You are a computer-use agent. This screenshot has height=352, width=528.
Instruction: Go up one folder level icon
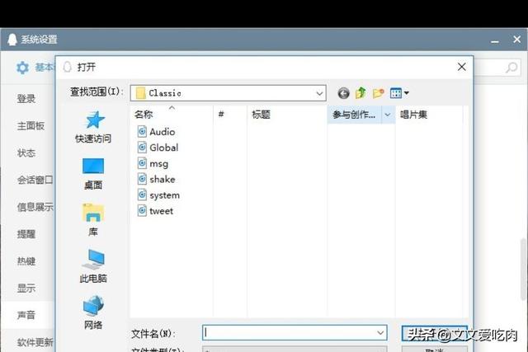click(361, 93)
